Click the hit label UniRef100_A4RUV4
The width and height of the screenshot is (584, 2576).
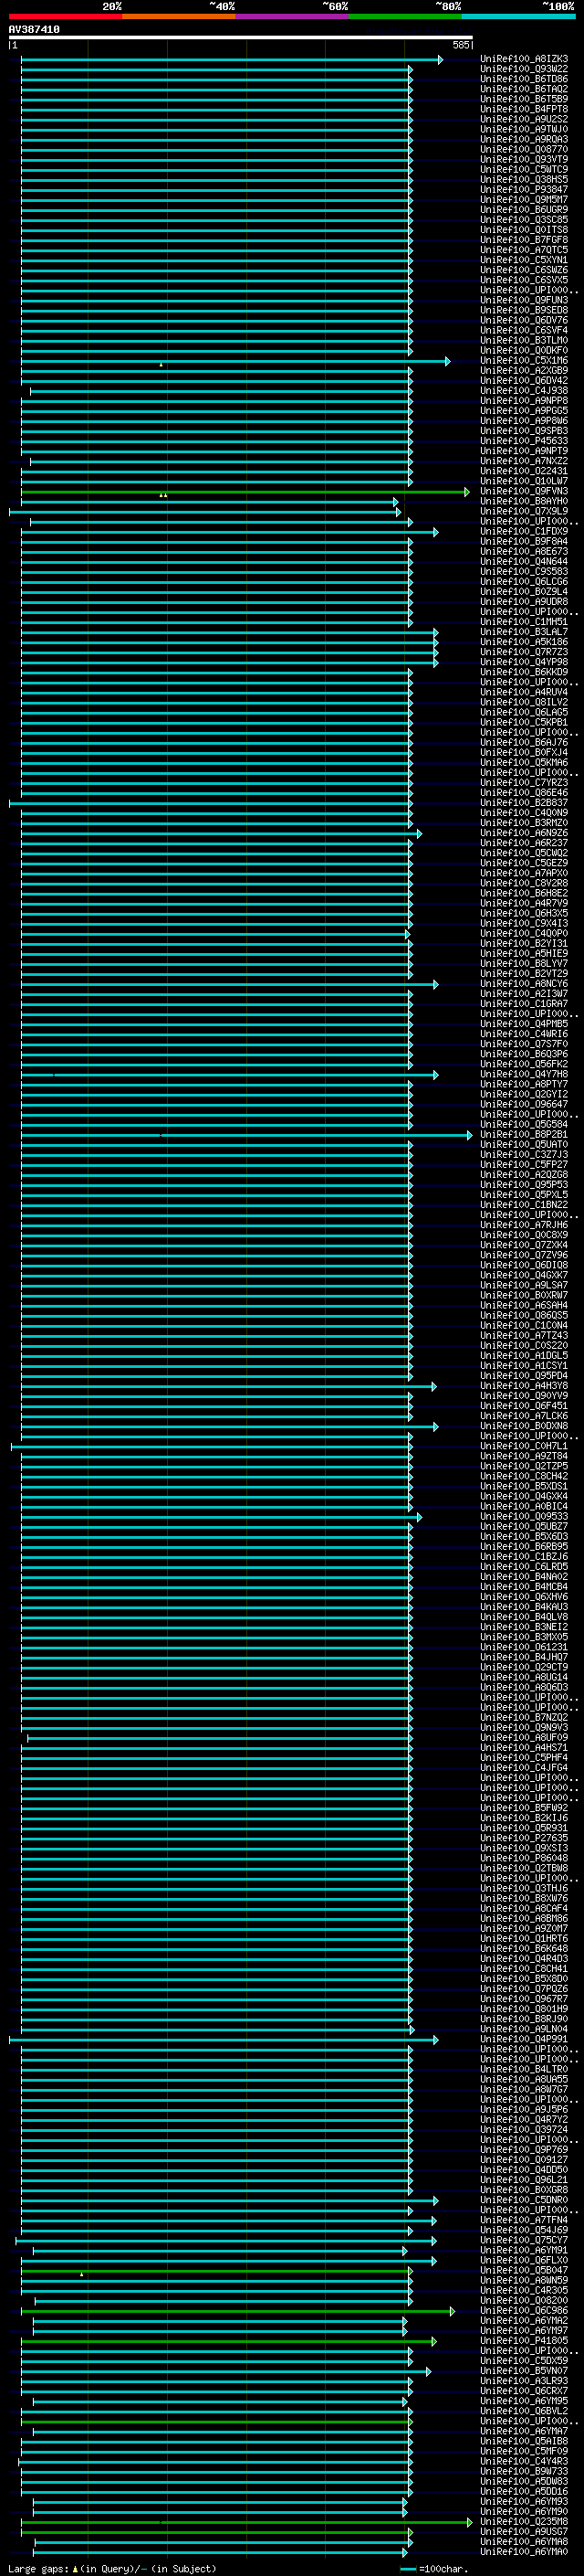(524, 693)
